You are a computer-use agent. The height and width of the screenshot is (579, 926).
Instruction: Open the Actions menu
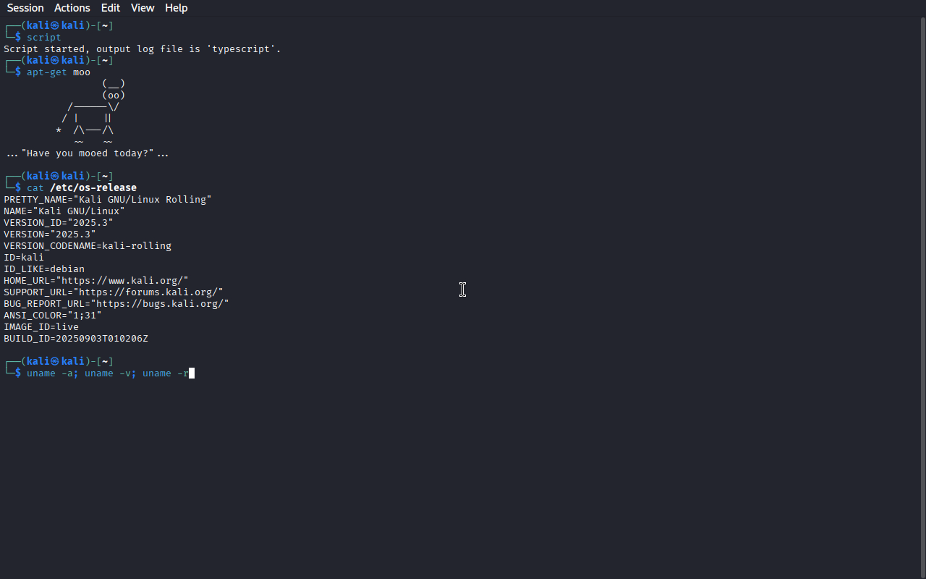point(72,8)
